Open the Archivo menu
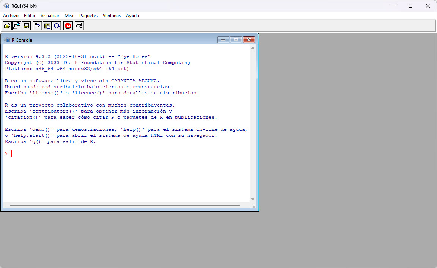This screenshot has width=437, height=268. pyautogui.click(x=11, y=16)
